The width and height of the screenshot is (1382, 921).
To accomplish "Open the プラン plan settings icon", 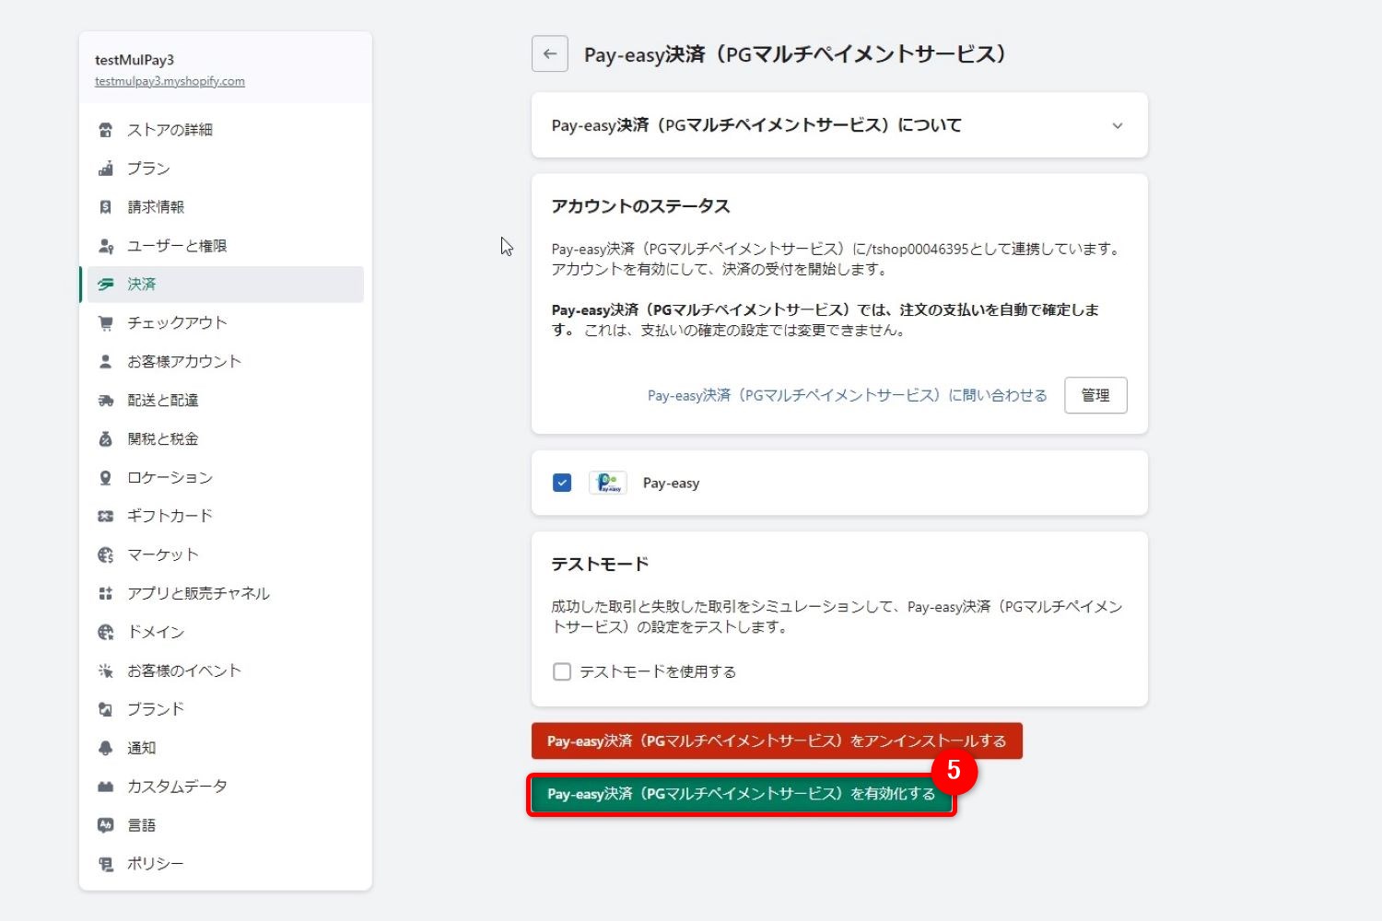I will pos(105,168).
